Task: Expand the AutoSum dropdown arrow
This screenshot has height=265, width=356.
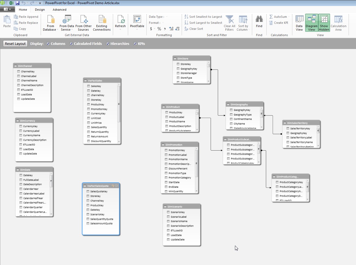Action: (x=289, y=17)
